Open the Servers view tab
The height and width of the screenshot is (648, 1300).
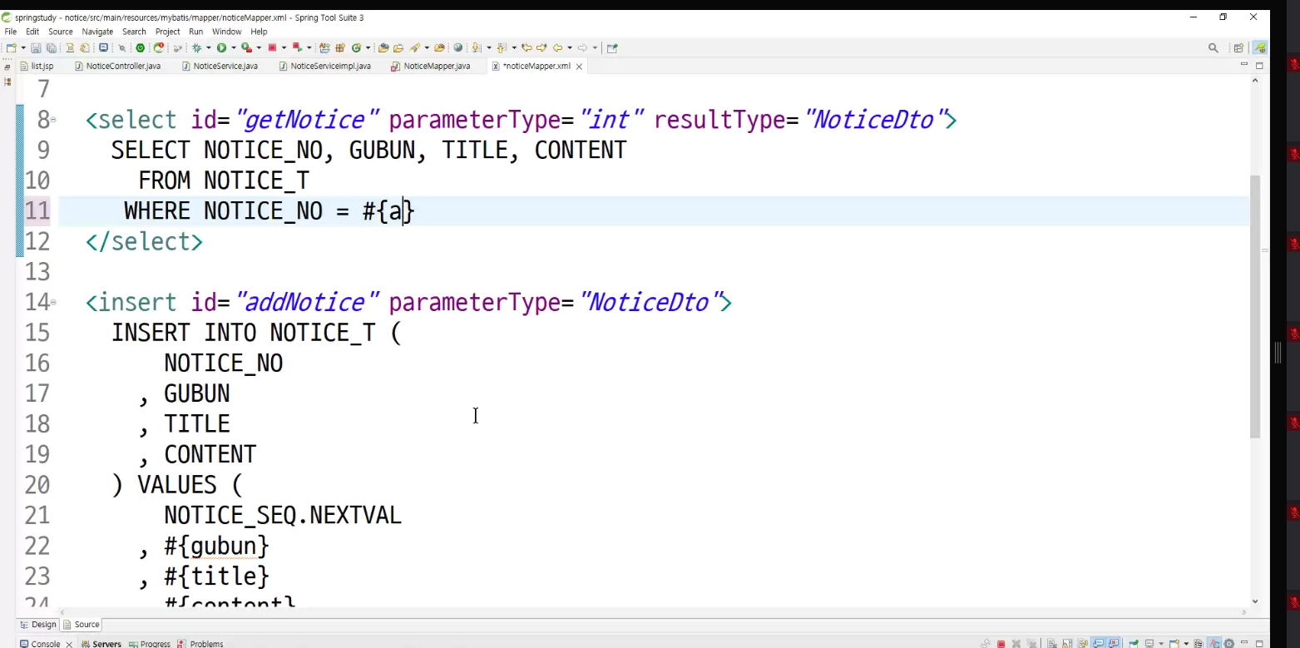101,644
